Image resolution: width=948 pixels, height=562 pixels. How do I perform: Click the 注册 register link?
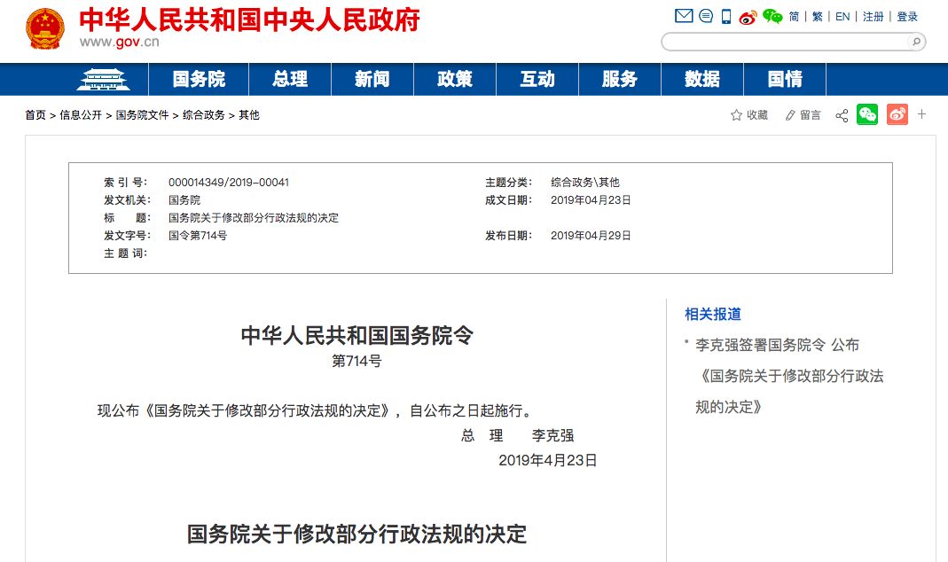click(x=873, y=17)
